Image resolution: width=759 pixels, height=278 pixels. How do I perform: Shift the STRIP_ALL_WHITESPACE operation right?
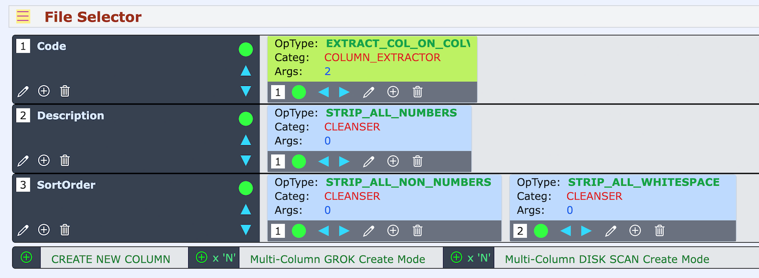[587, 231]
